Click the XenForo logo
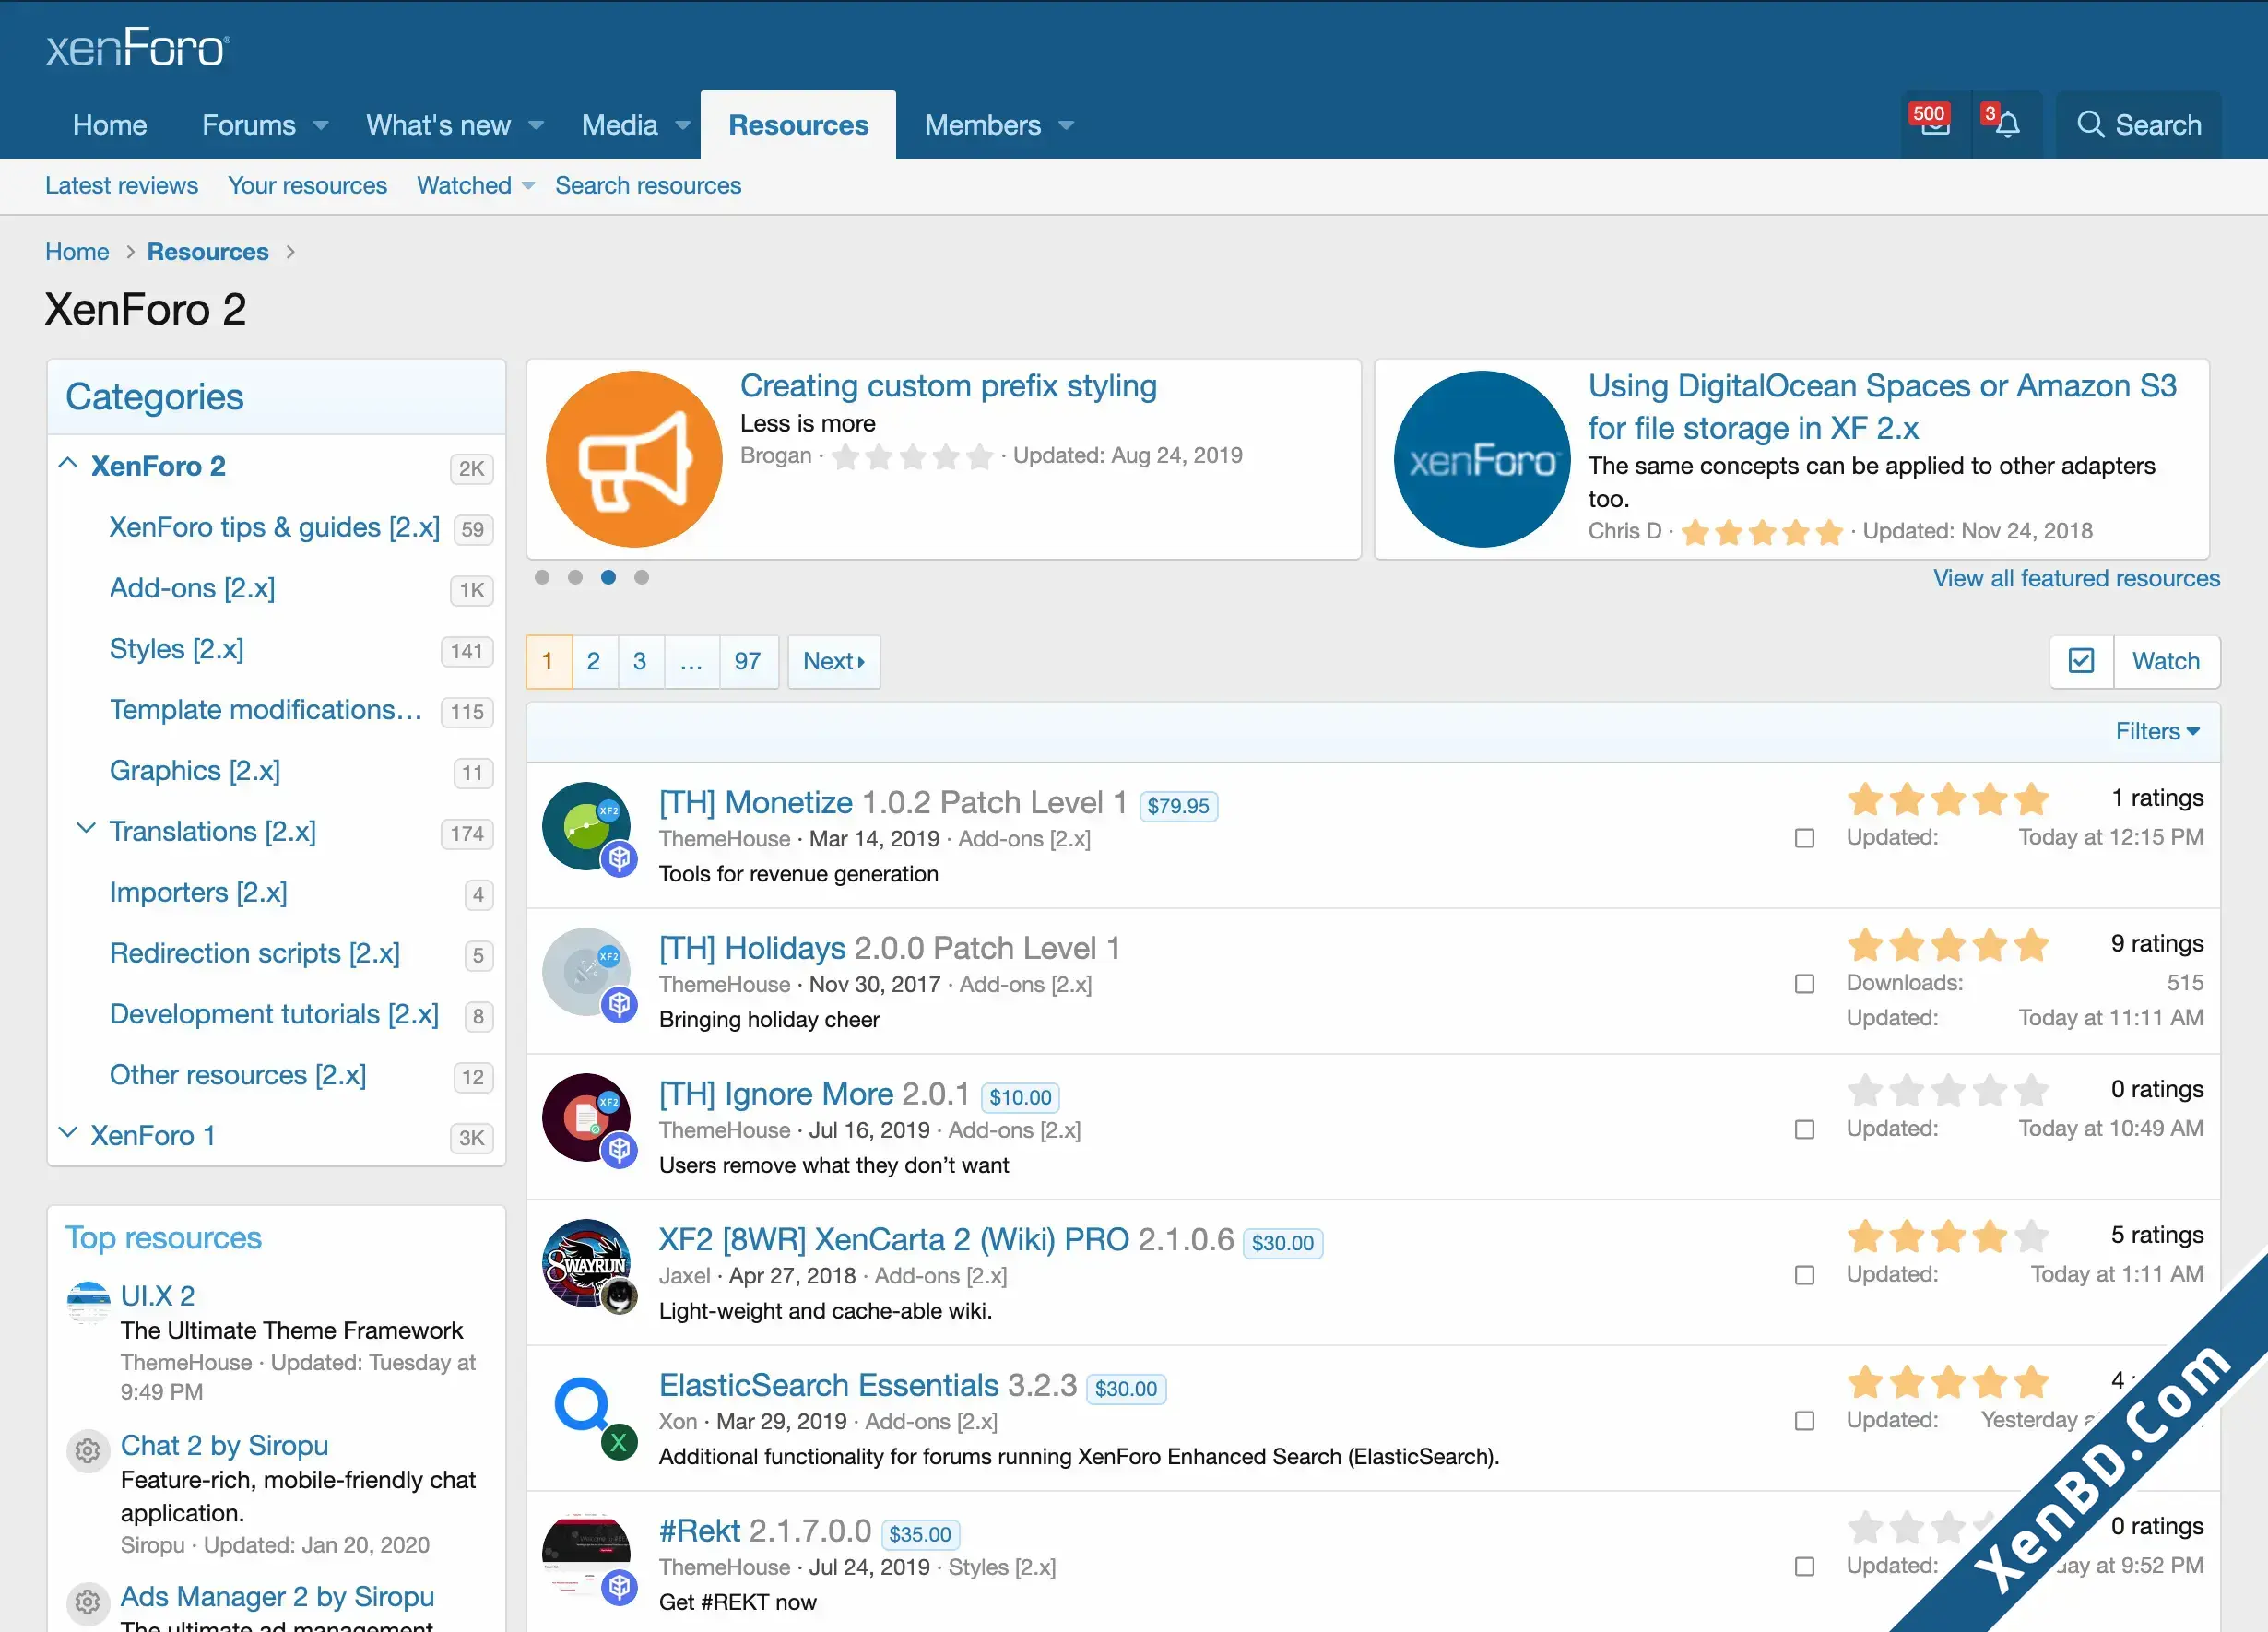 [x=138, y=48]
